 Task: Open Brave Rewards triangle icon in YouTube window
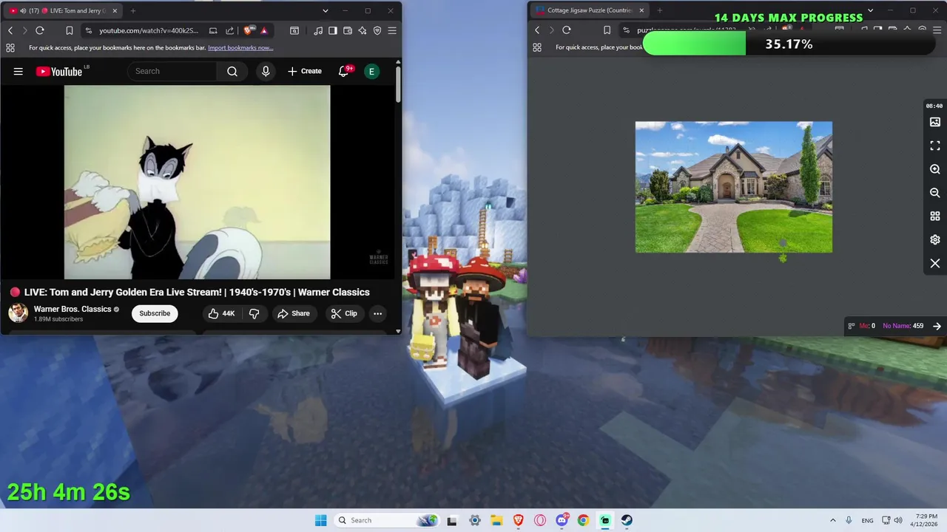pyautogui.click(x=264, y=30)
